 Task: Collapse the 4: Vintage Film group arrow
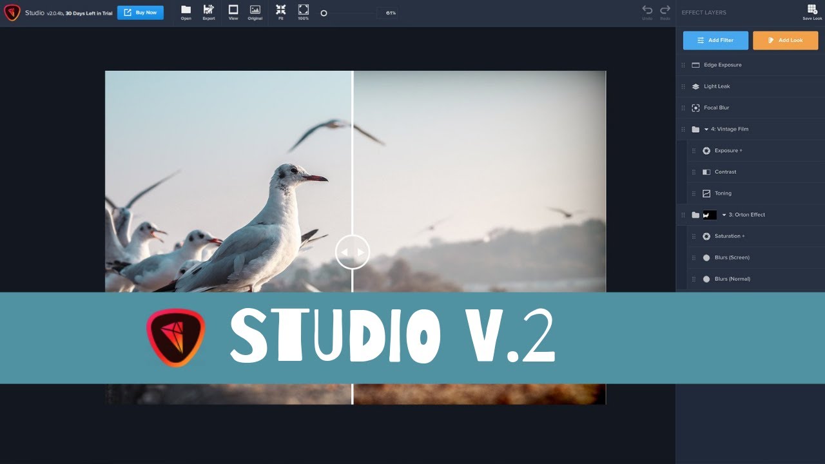[706, 129]
